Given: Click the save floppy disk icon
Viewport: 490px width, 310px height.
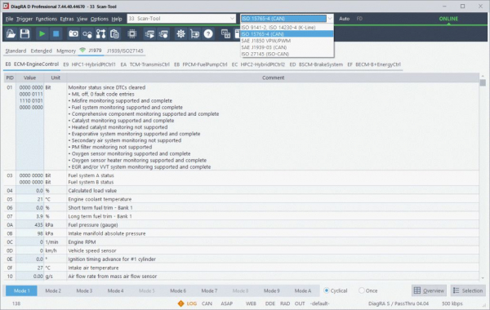Looking at the screenshot, I should point(24,33).
